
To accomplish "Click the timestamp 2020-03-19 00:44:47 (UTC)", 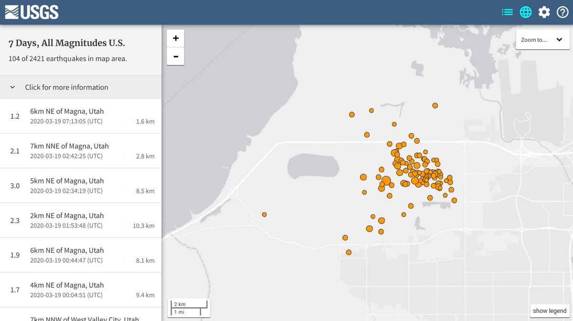I will click(66, 260).
